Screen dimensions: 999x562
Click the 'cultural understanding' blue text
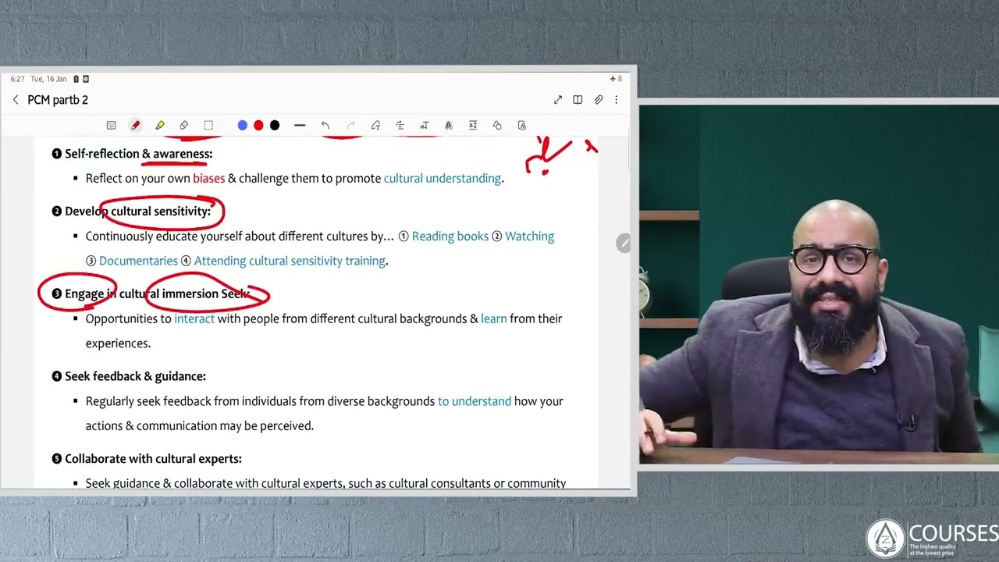pos(443,178)
